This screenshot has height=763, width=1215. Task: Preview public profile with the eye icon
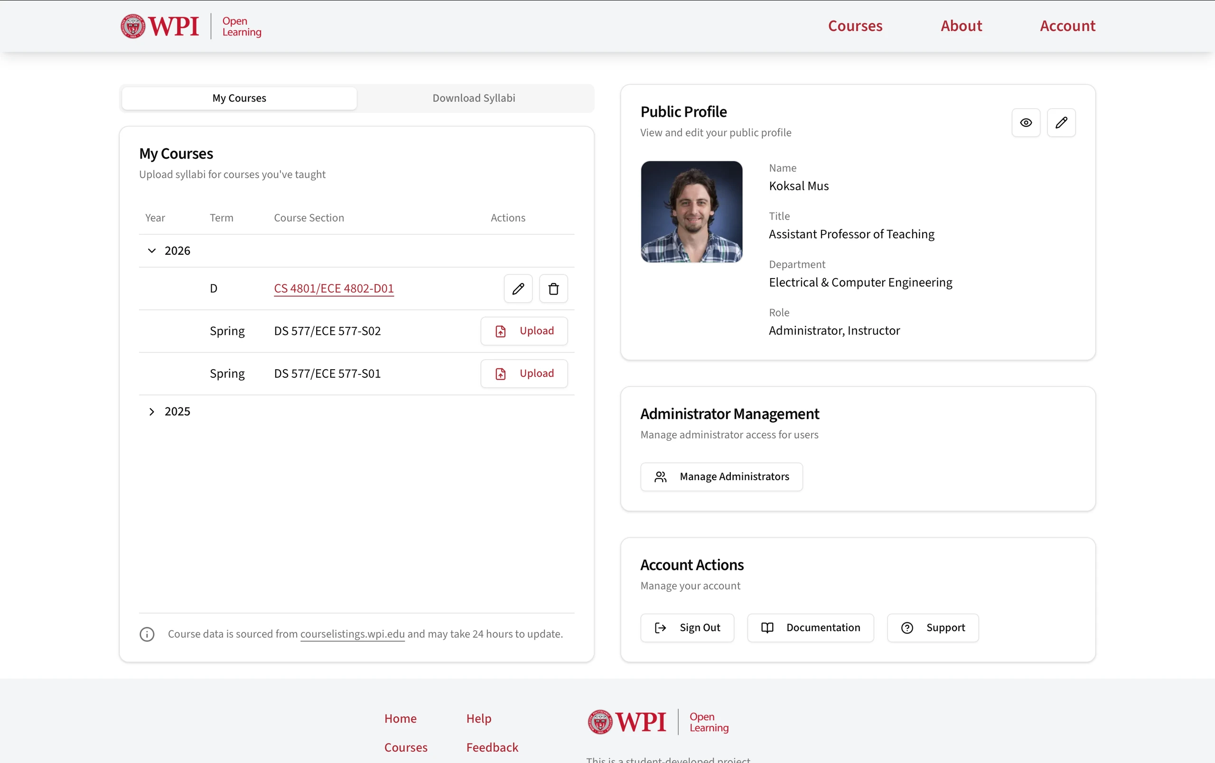1026,122
